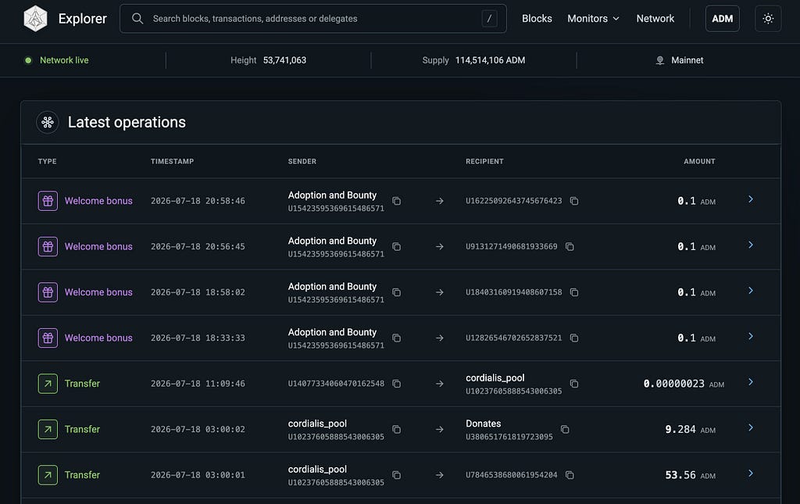Click the transfer arrow icon on the 03:00:02 row

click(x=48, y=429)
